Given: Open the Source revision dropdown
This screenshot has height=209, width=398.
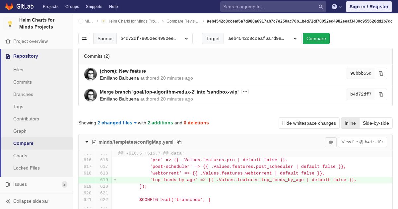Looking at the screenshot, I should pyautogui.click(x=154, y=38).
